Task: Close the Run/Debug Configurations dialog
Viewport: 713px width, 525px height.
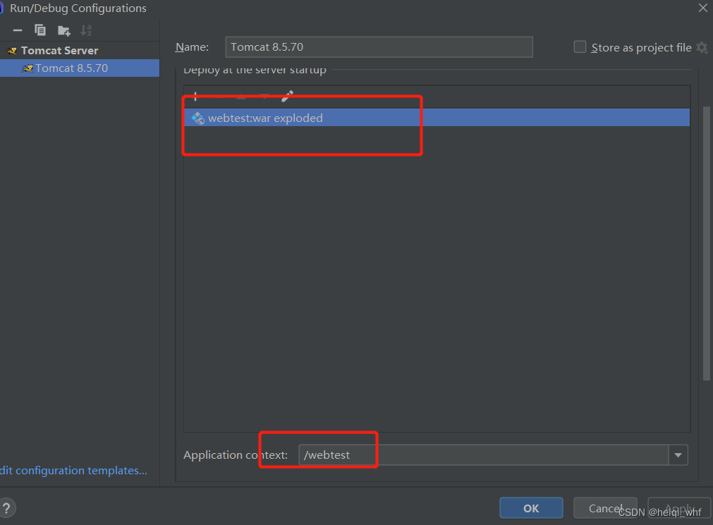Action: coord(703,8)
